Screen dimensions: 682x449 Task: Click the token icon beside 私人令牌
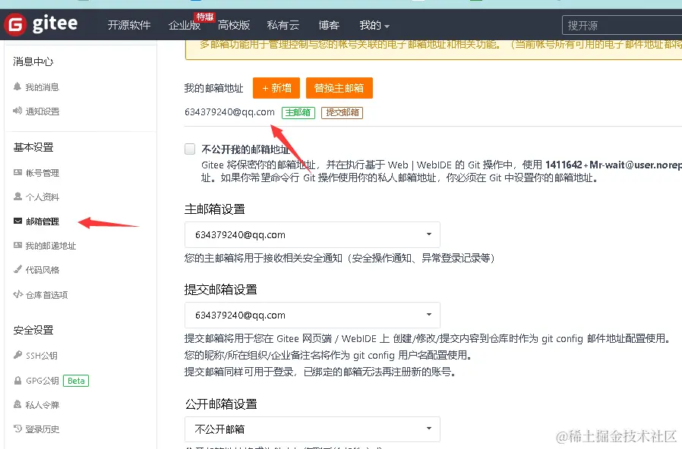(x=17, y=404)
